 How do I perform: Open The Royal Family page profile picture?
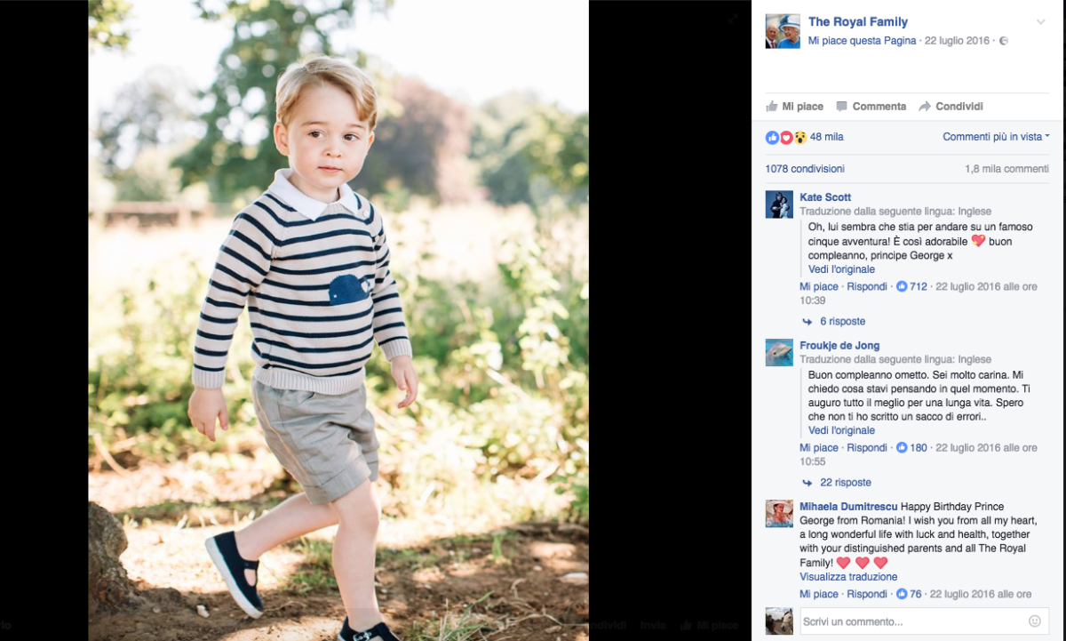click(783, 31)
